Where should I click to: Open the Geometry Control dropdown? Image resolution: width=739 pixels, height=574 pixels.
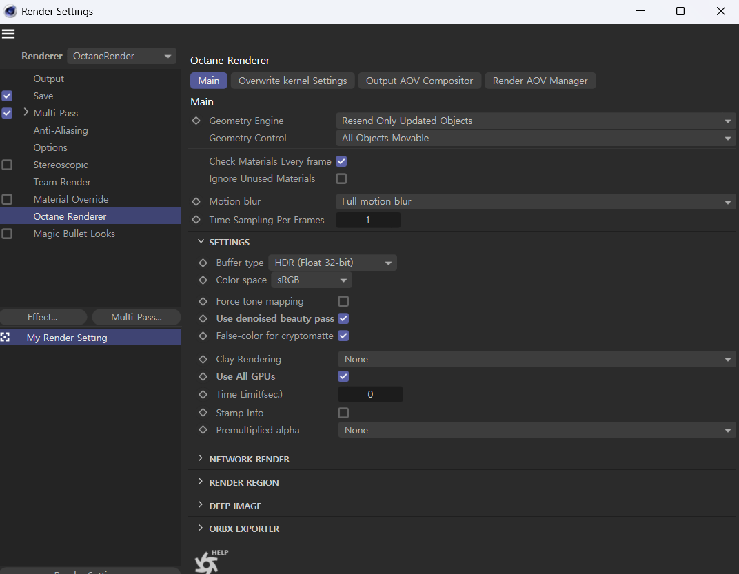point(536,138)
